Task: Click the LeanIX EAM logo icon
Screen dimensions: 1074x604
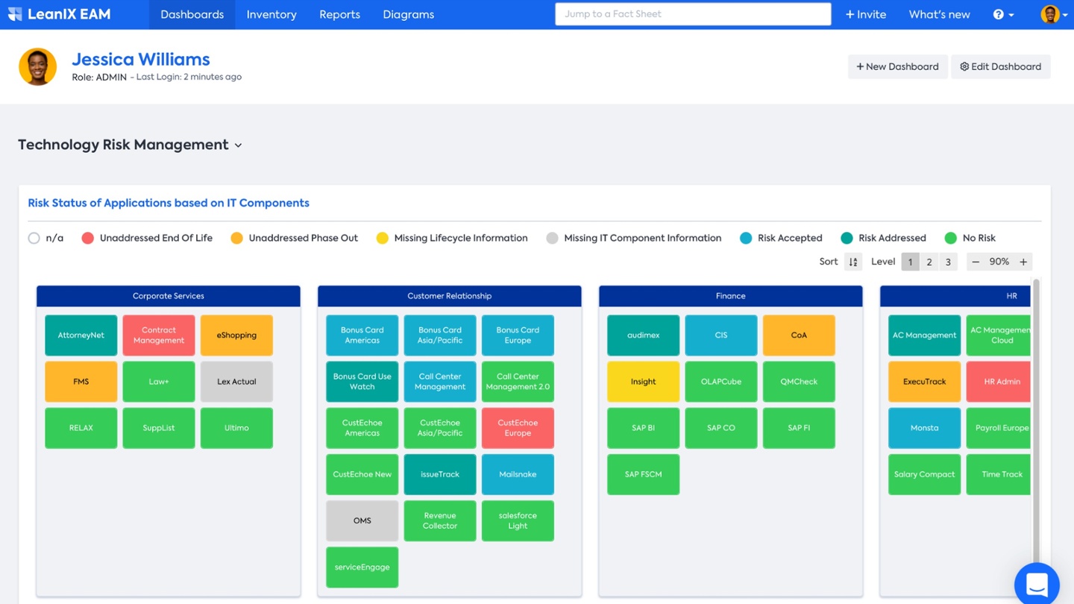Action: (x=15, y=14)
